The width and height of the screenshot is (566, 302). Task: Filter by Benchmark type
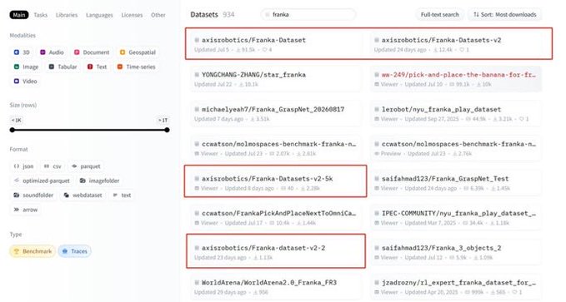[33, 251]
